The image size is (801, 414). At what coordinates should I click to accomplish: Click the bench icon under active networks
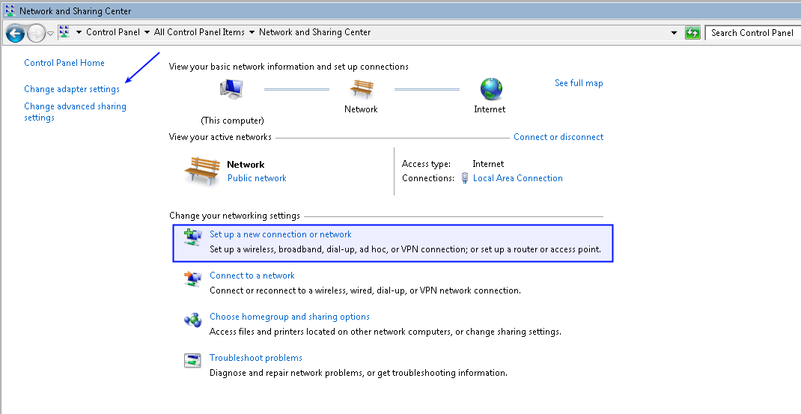pyautogui.click(x=202, y=171)
